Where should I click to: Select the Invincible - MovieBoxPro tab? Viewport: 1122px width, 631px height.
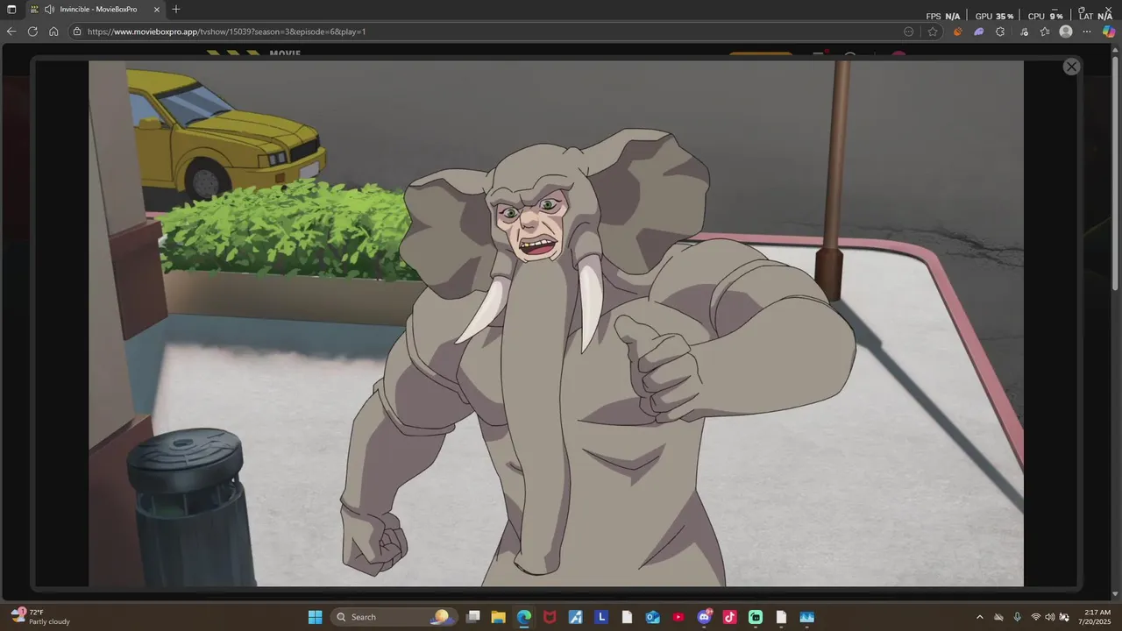(96, 10)
